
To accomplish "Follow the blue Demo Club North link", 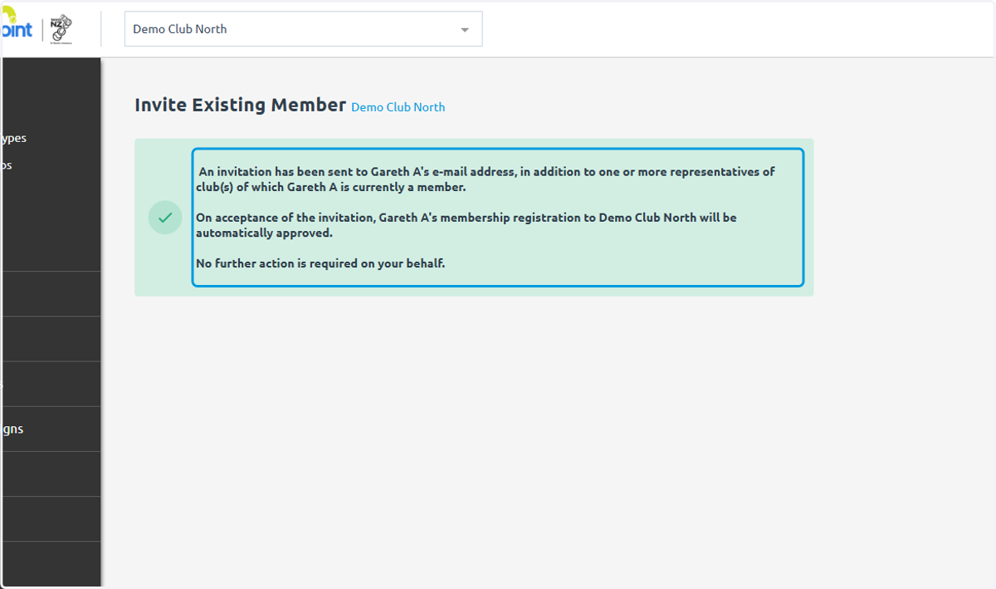I will point(398,107).
